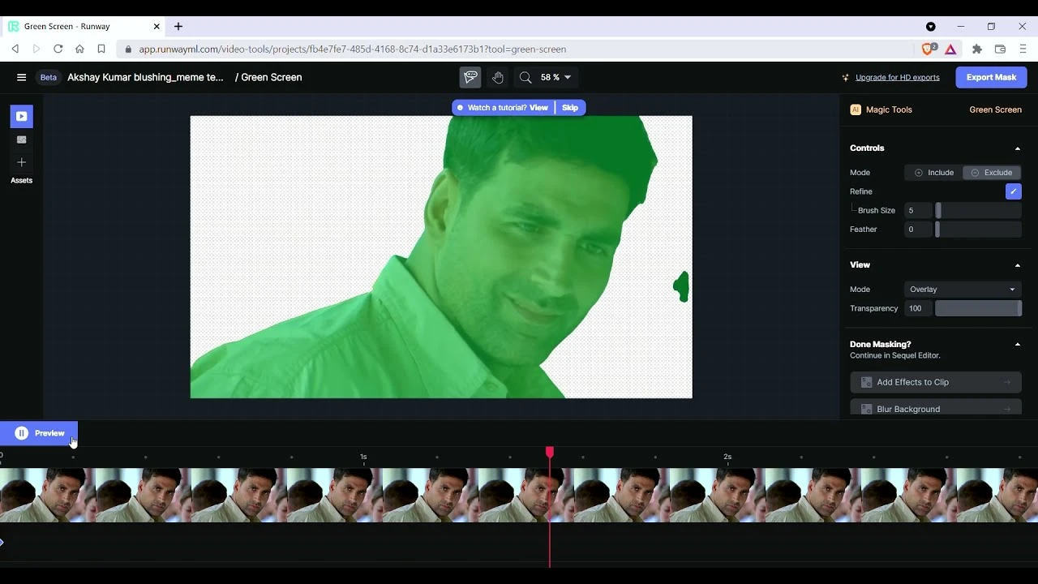This screenshot has height=584, width=1038.
Task: Go forward in the browser
Action: pyautogui.click(x=36, y=49)
